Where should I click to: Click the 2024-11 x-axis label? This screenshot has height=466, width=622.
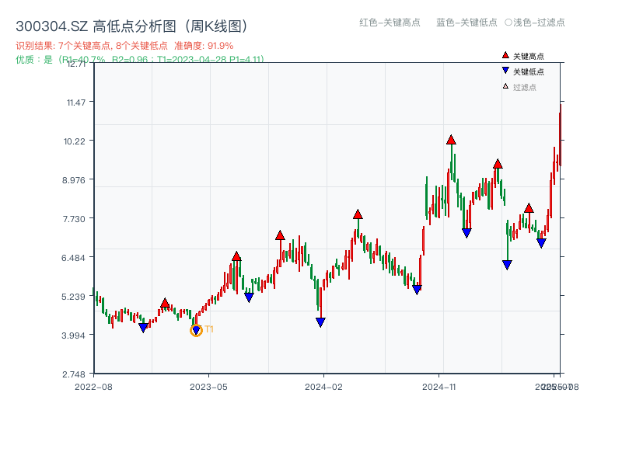pyautogui.click(x=439, y=387)
